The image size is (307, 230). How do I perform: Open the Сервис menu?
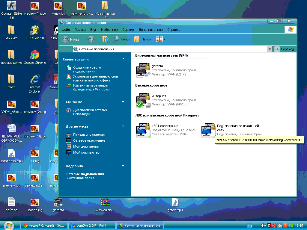[128, 30]
